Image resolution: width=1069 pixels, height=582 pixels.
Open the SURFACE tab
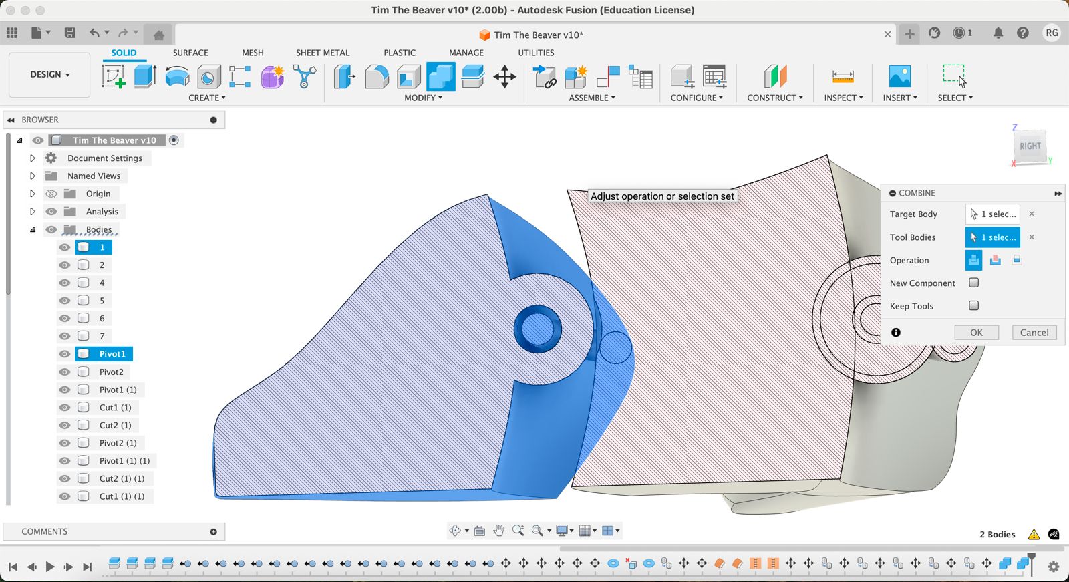(190, 53)
